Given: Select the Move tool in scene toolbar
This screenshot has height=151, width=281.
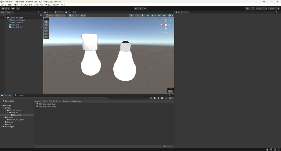Looking at the screenshot, I should [46, 24].
